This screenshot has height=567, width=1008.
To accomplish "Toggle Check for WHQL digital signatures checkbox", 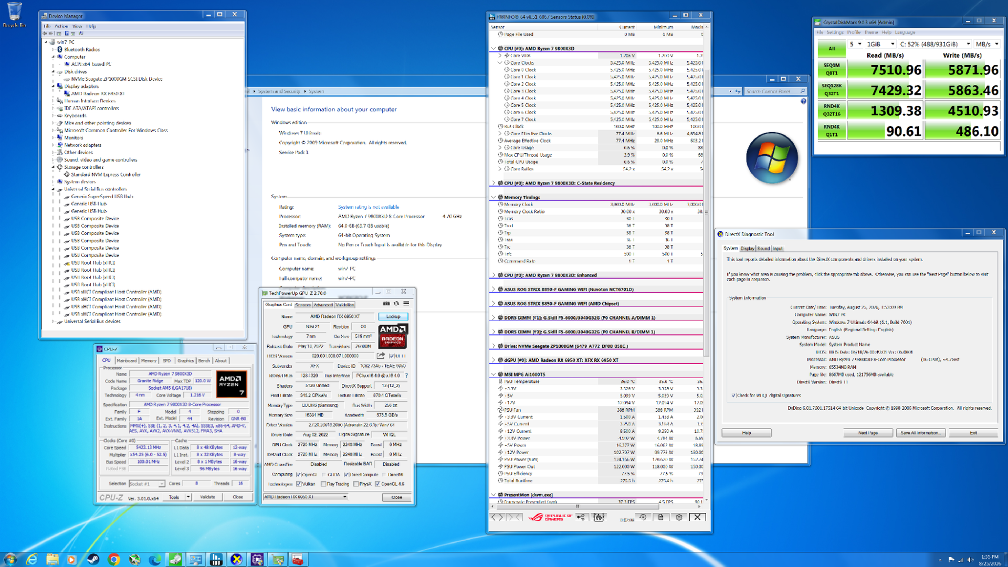I will pyautogui.click(x=733, y=395).
